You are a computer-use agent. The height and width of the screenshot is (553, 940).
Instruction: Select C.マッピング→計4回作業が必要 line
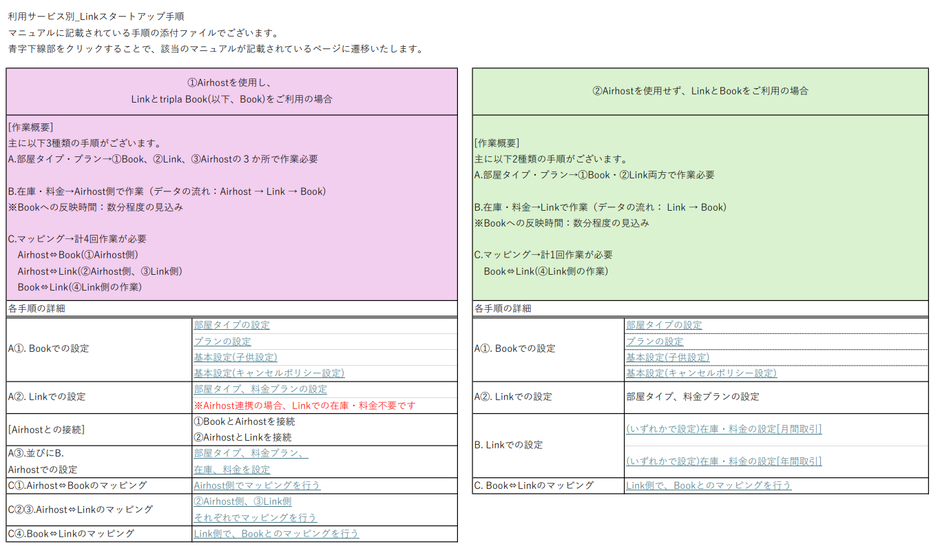(x=77, y=239)
